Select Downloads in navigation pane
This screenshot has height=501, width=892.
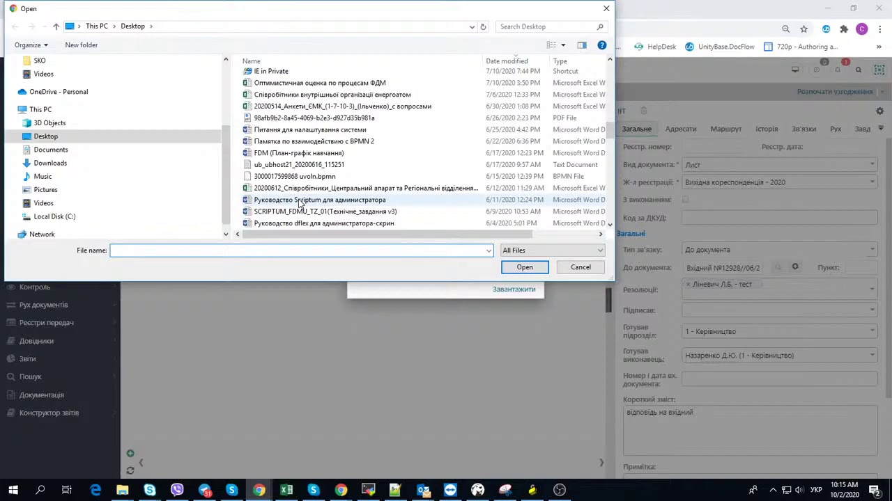tap(50, 163)
